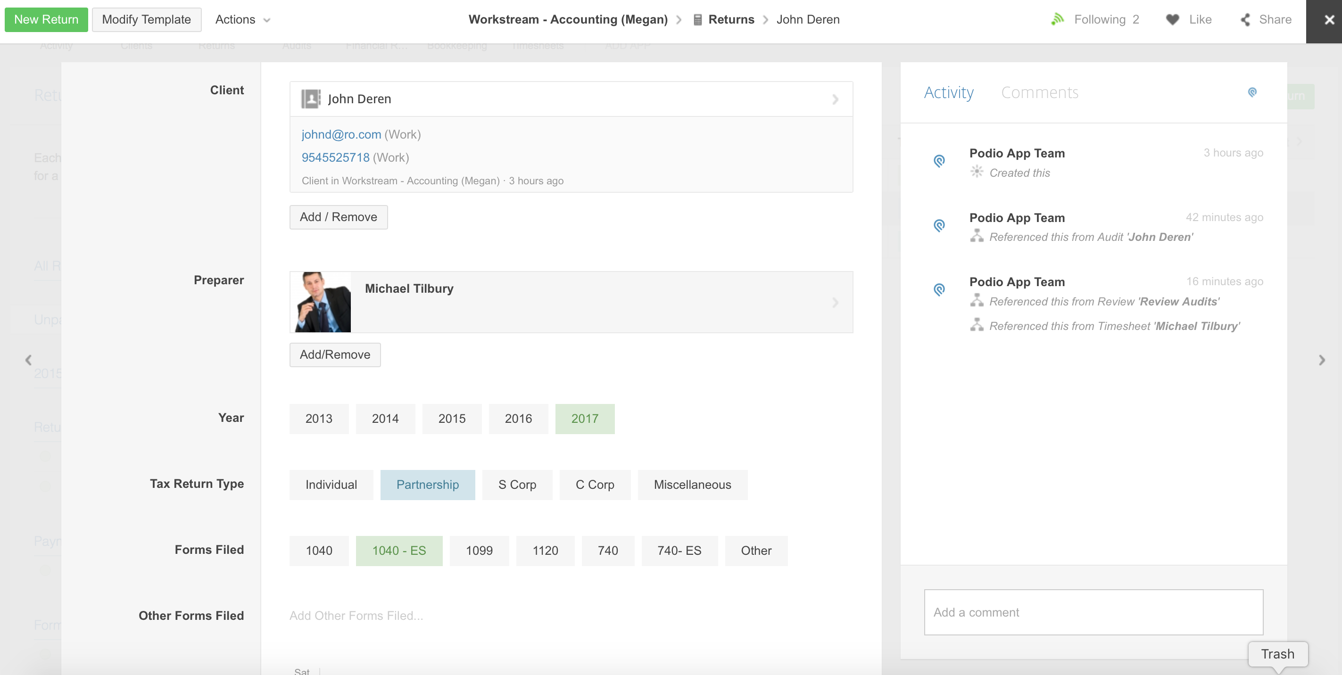Expand John Deren client chevron
This screenshot has width=1342, height=675.
(x=835, y=99)
